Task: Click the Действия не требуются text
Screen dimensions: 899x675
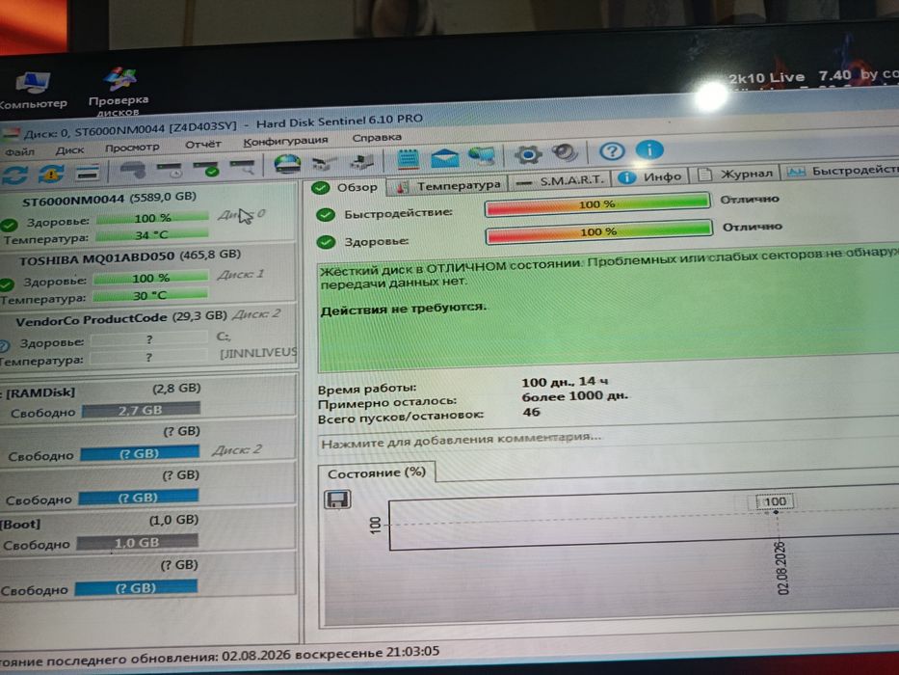Action: (x=403, y=310)
